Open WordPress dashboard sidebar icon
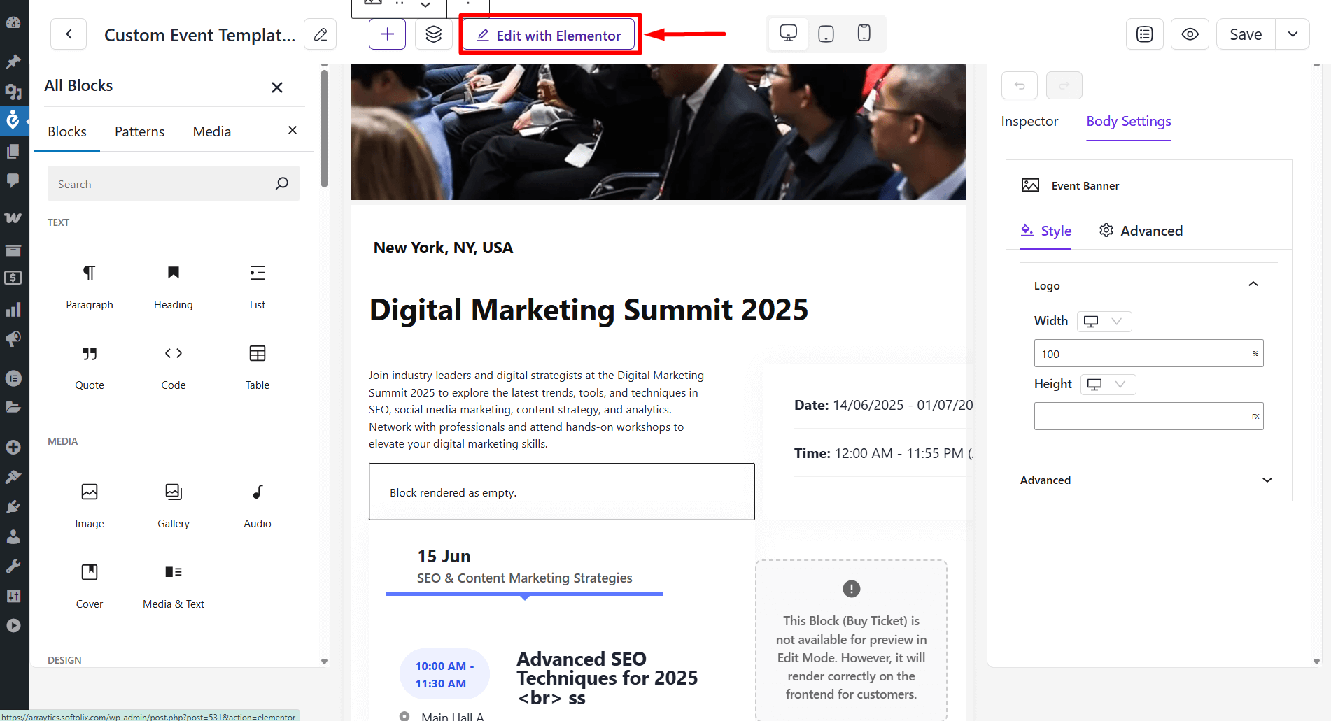This screenshot has height=721, width=1331. (x=13, y=22)
